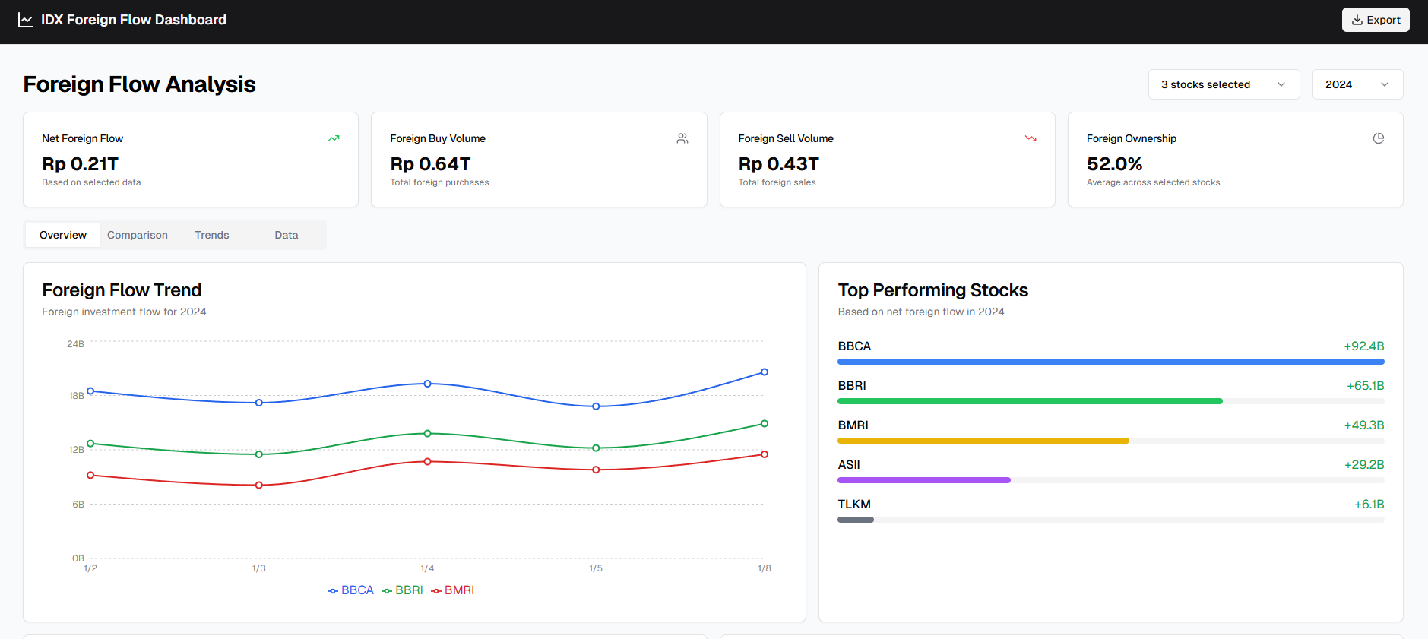
Task: Toggle BMRI series in chart legend
Action: 452,590
